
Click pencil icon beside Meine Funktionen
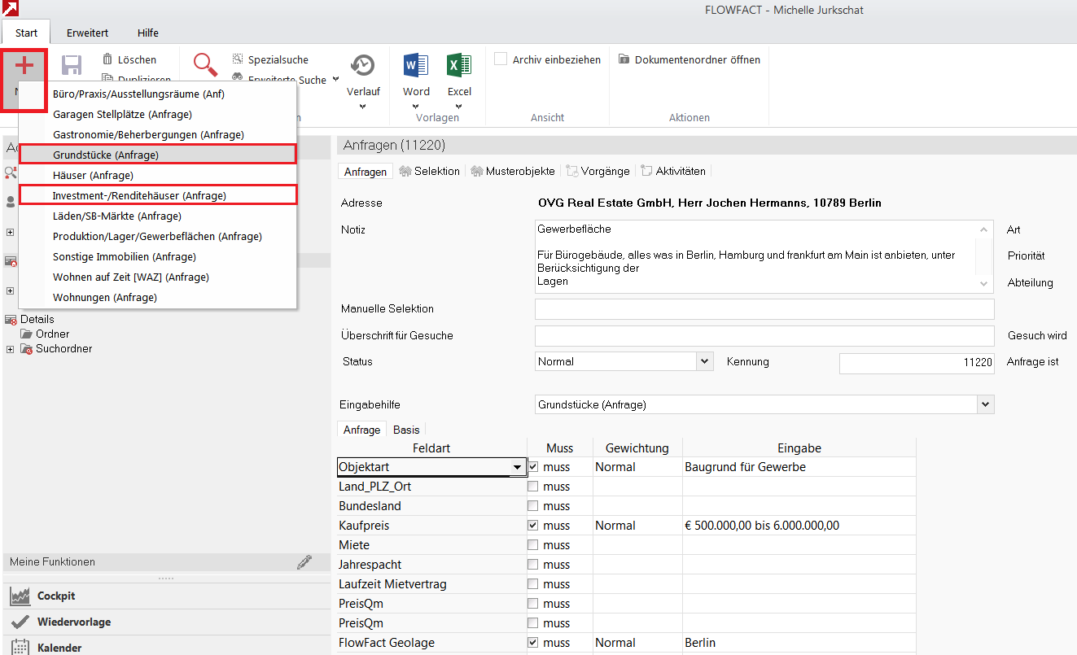(x=304, y=561)
